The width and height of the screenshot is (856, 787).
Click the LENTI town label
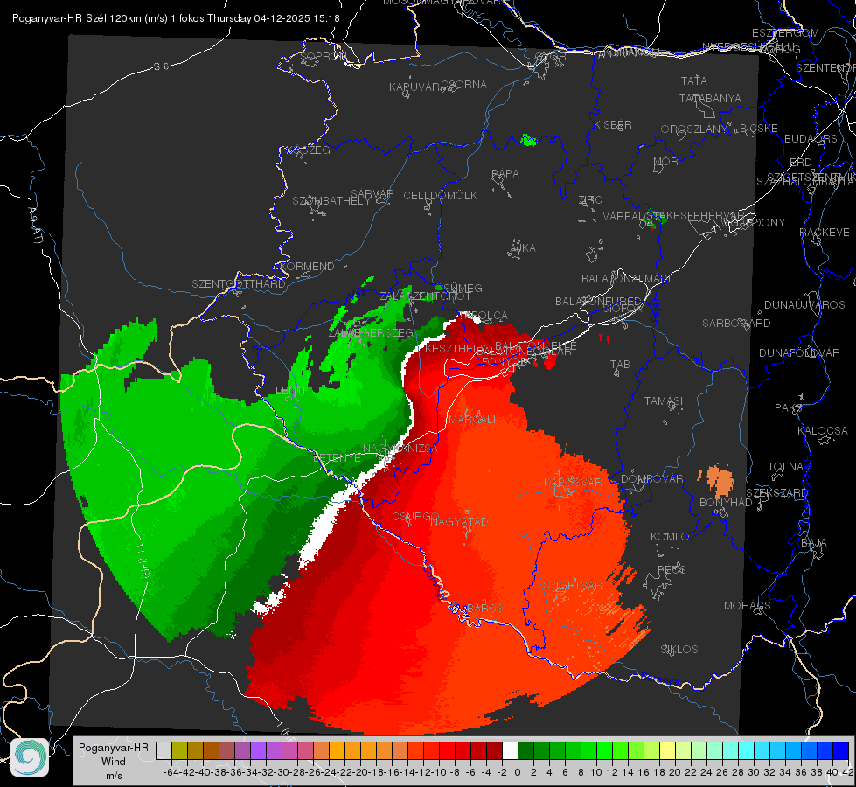click(290, 391)
